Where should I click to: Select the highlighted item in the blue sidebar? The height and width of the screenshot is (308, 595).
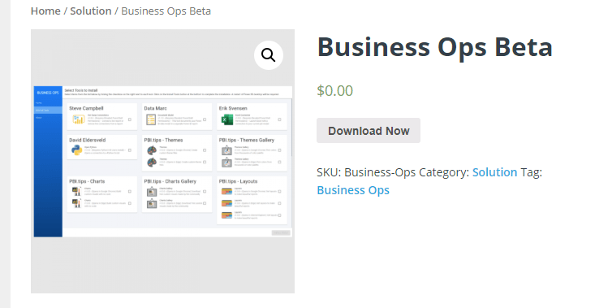coord(48,111)
